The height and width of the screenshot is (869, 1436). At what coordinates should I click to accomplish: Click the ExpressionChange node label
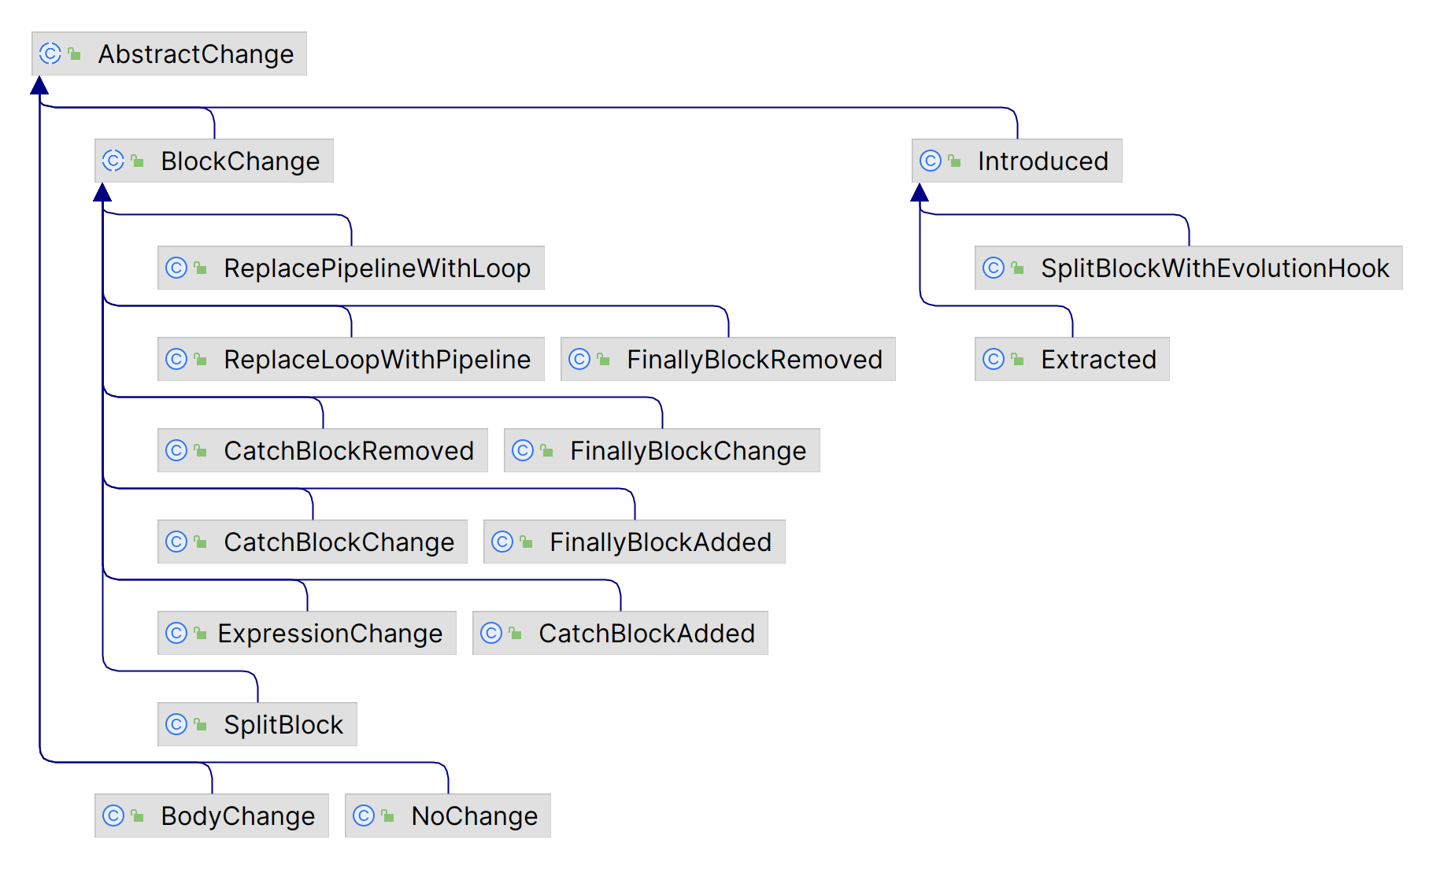(330, 634)
